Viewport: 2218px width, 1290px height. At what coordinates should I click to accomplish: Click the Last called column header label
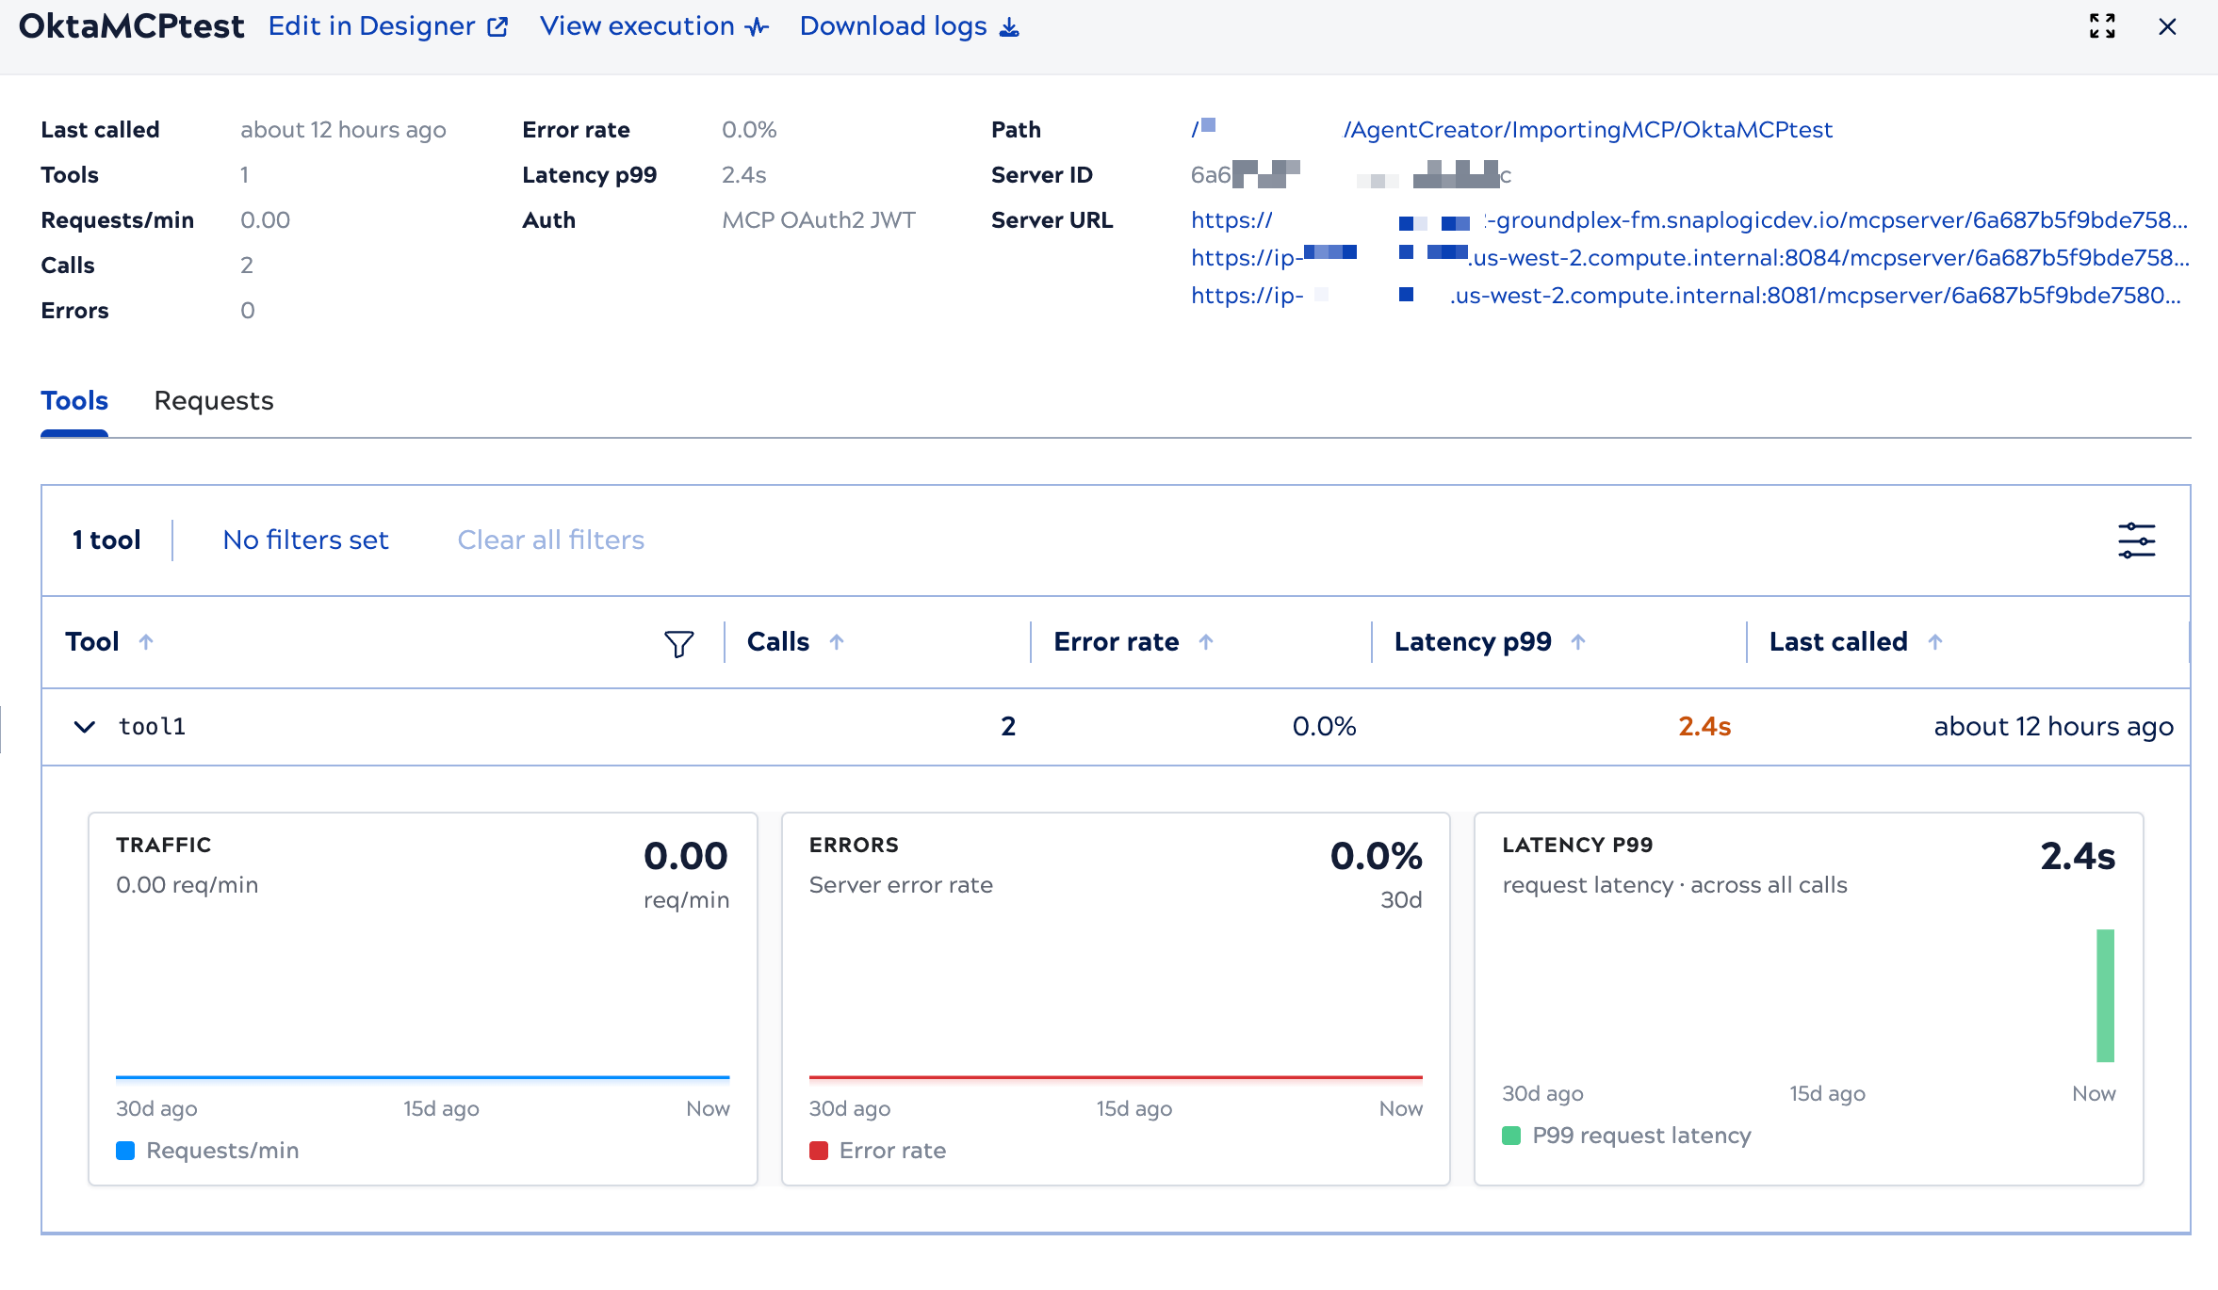(x=1838, y=642)
